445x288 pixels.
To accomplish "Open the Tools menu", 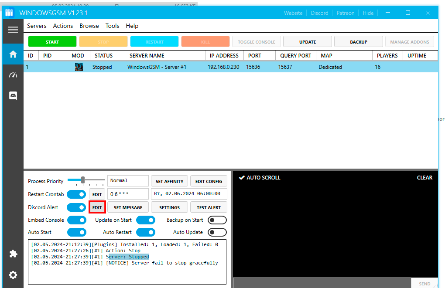I will click(113, 26).
